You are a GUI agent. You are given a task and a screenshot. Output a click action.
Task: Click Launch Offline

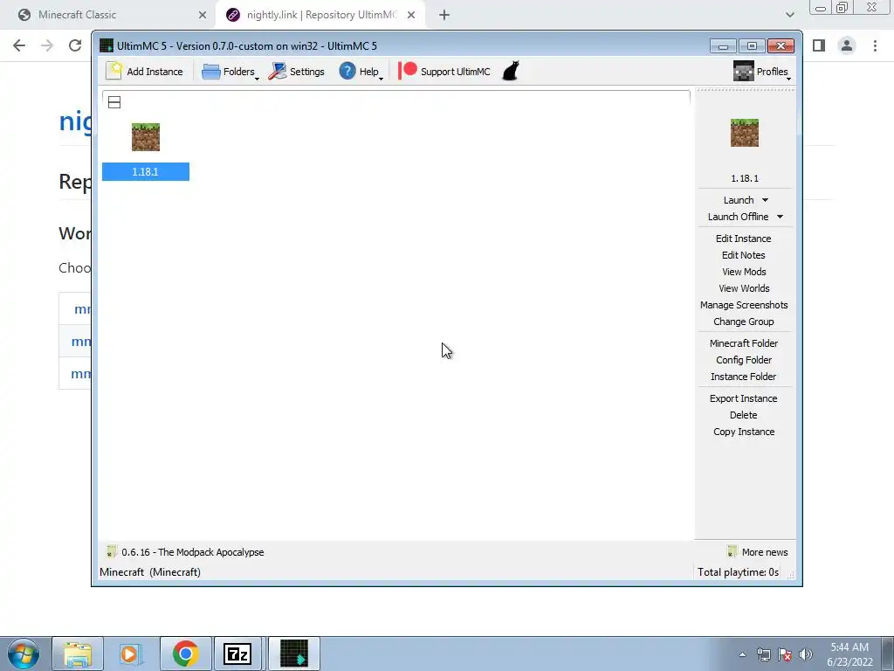[x=738, y=217]
